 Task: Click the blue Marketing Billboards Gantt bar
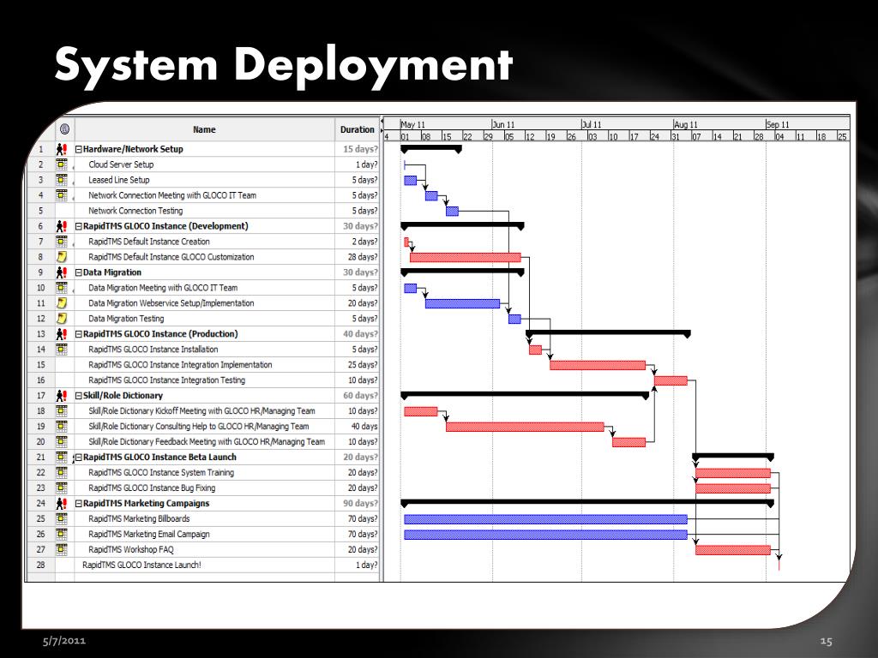coord(545,519)
